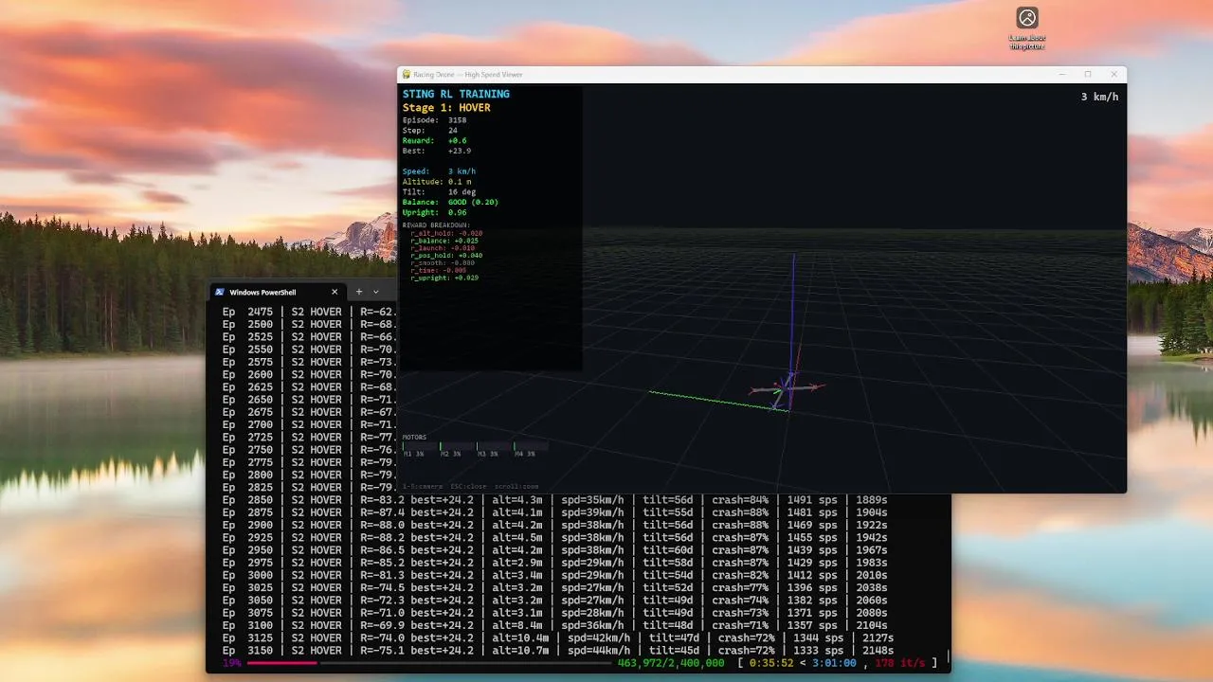Click the Stage 1: HOVER label

tap(446, 108)
